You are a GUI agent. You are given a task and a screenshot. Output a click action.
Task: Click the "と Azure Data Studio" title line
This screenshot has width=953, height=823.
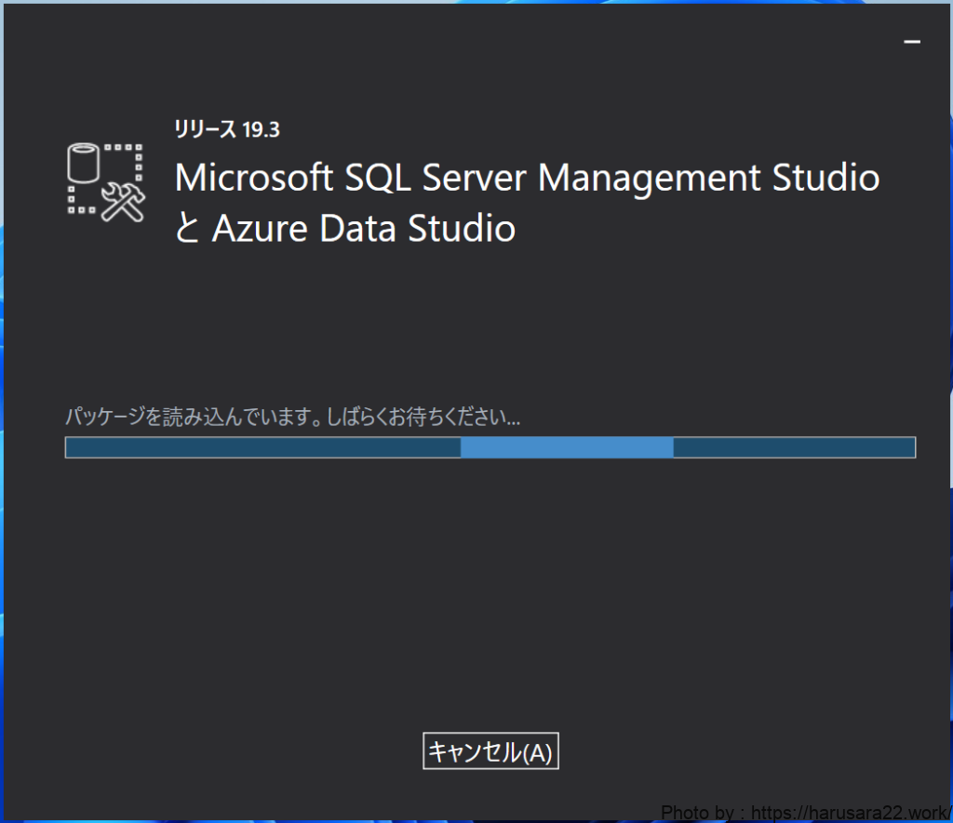344,229
